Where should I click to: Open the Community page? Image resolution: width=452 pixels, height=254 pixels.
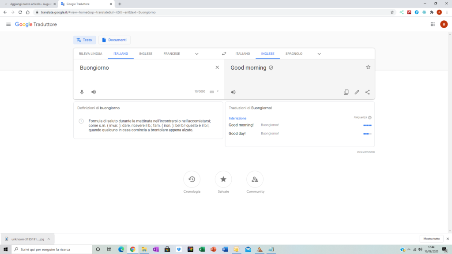pos(255,179)
